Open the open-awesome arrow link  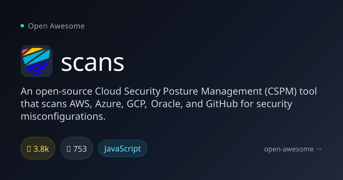293,149
